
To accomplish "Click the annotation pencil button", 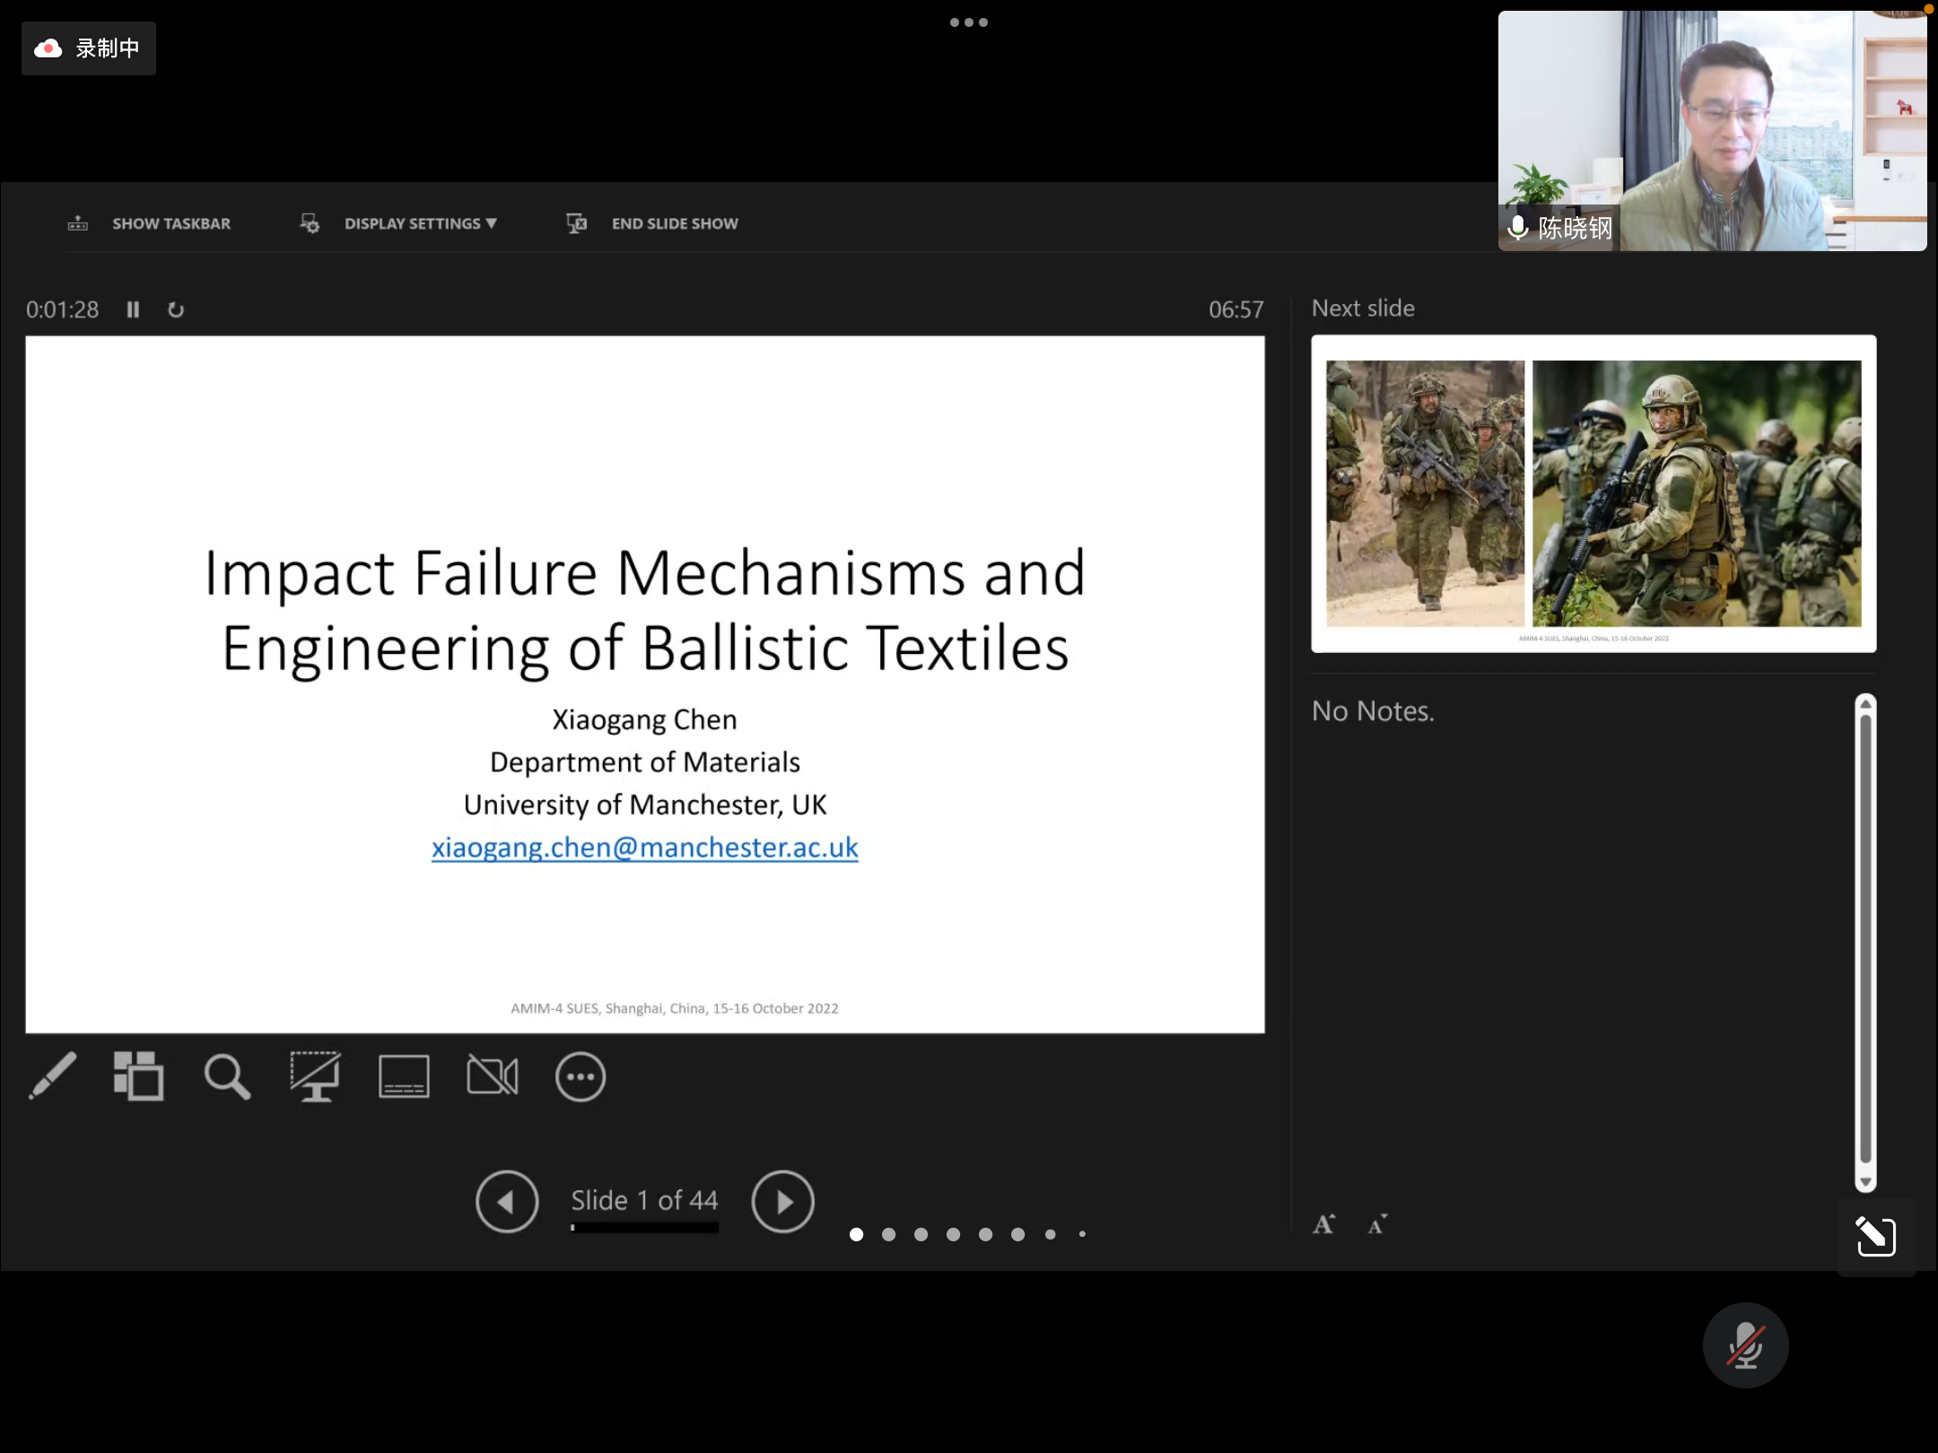I will coord(1875,1236).
